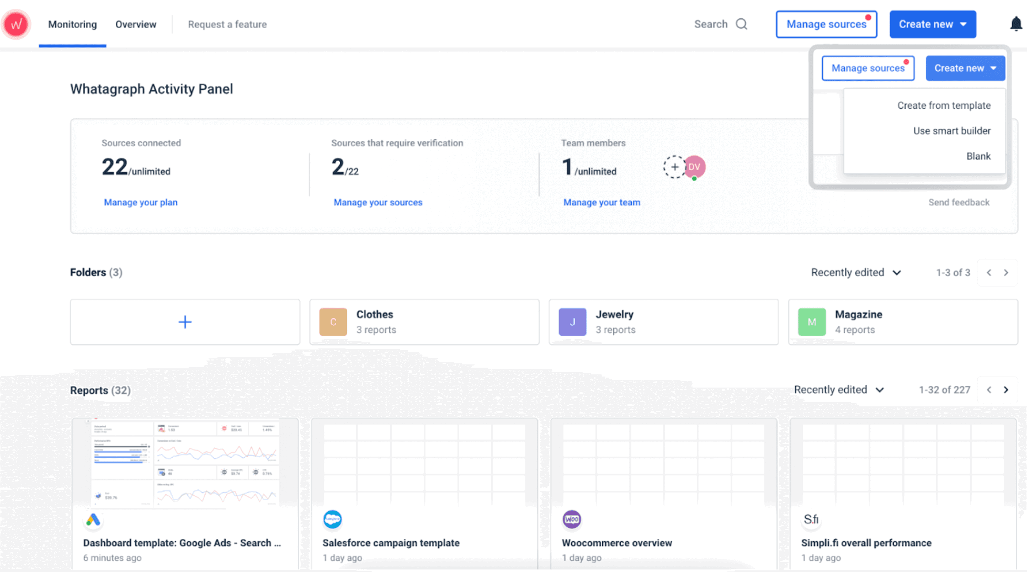Click Manage your sources link
1027x572 pixels.
[x=378, y=203]
